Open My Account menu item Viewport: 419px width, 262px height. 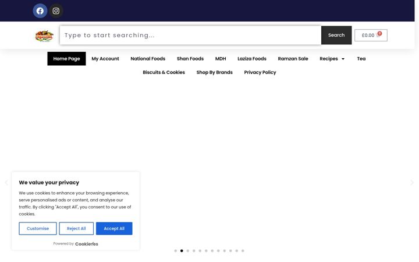pos(105,59)
